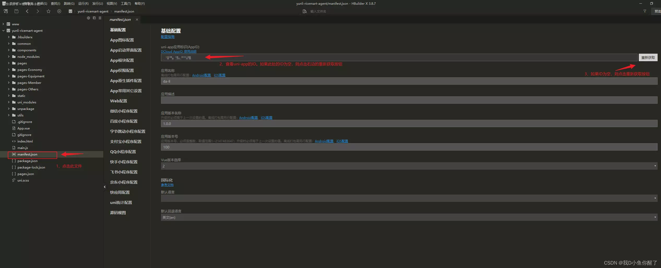Click the save file toolbar icon
The height and width of the screenshot is (268, 661).
(x=16, y=11)
